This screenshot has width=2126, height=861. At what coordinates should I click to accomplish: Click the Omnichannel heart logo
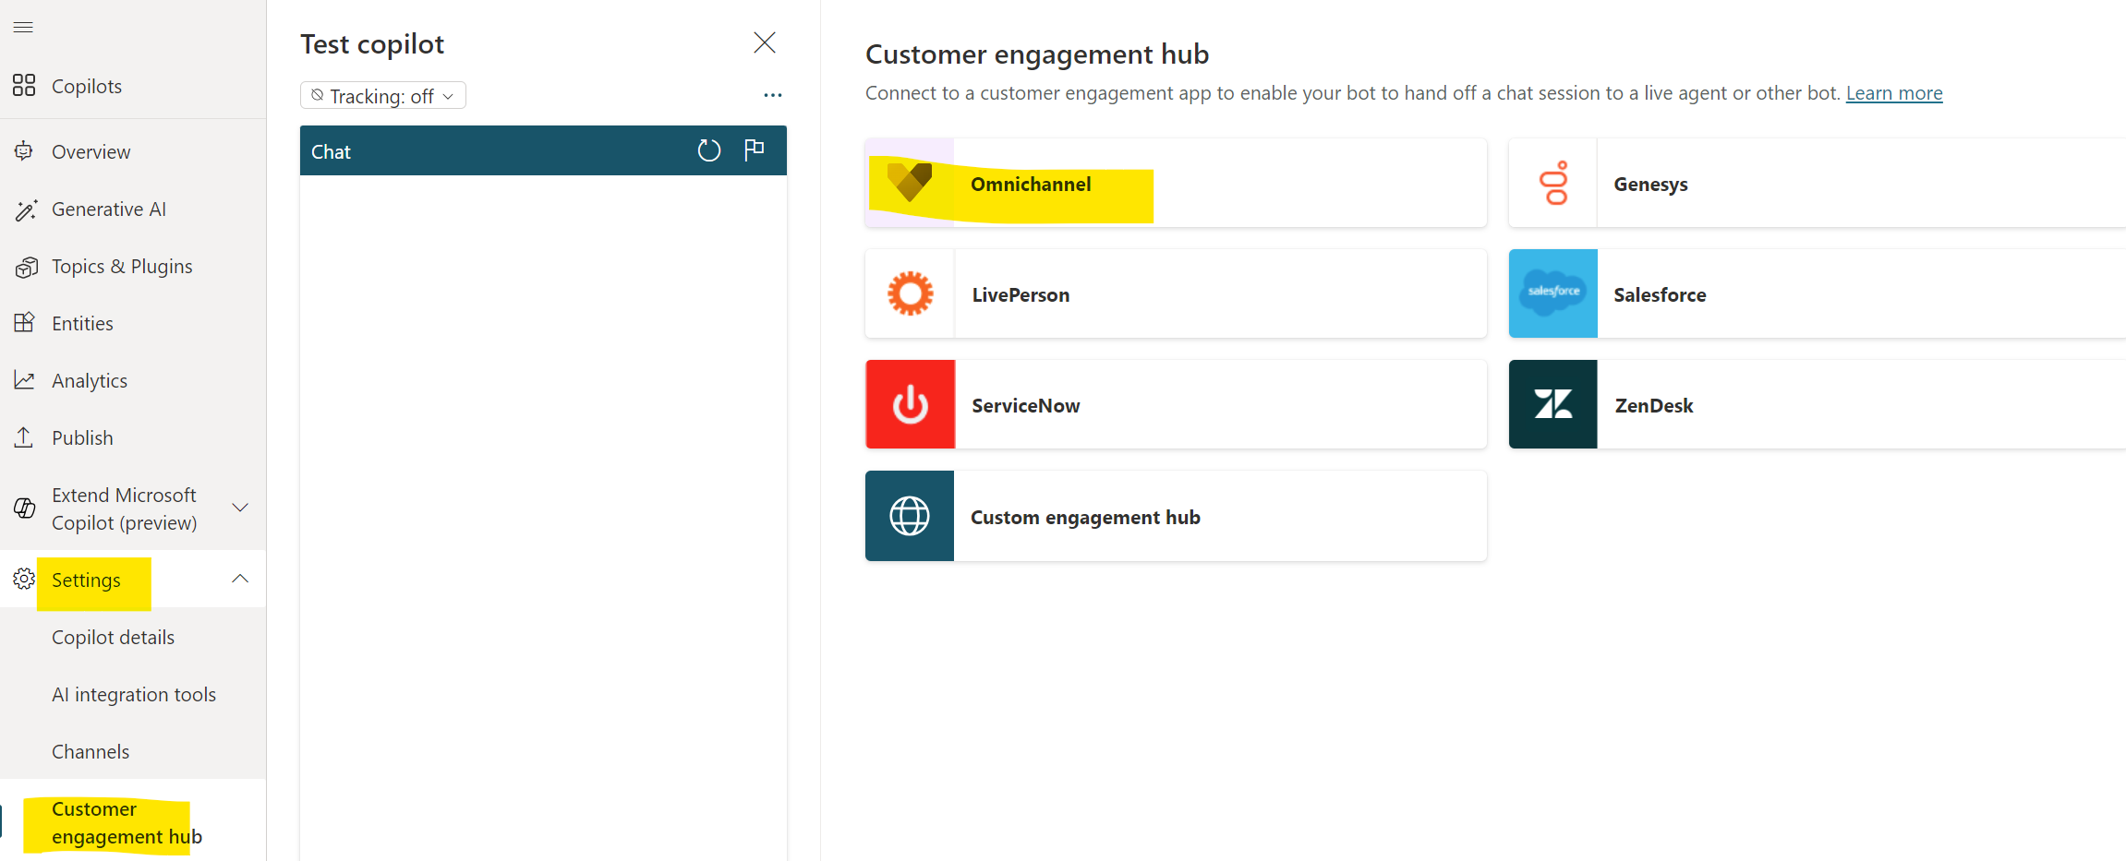coord(910,183)
